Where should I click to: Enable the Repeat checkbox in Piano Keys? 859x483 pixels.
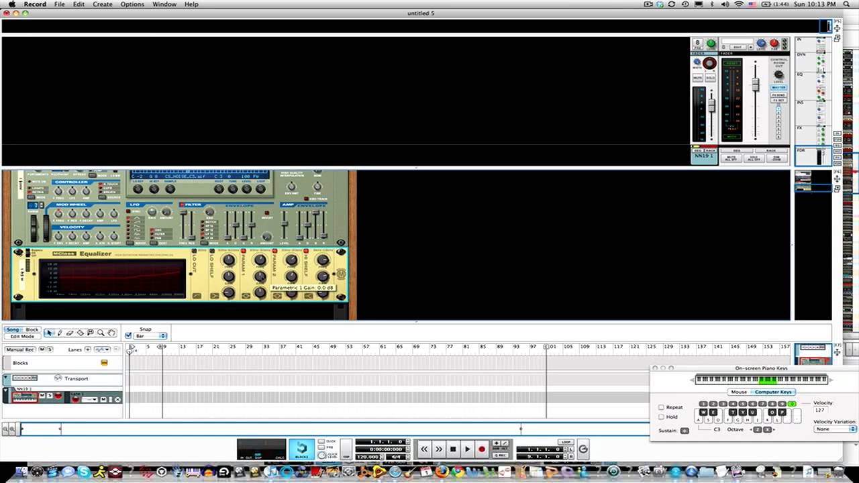coord(661,407)
